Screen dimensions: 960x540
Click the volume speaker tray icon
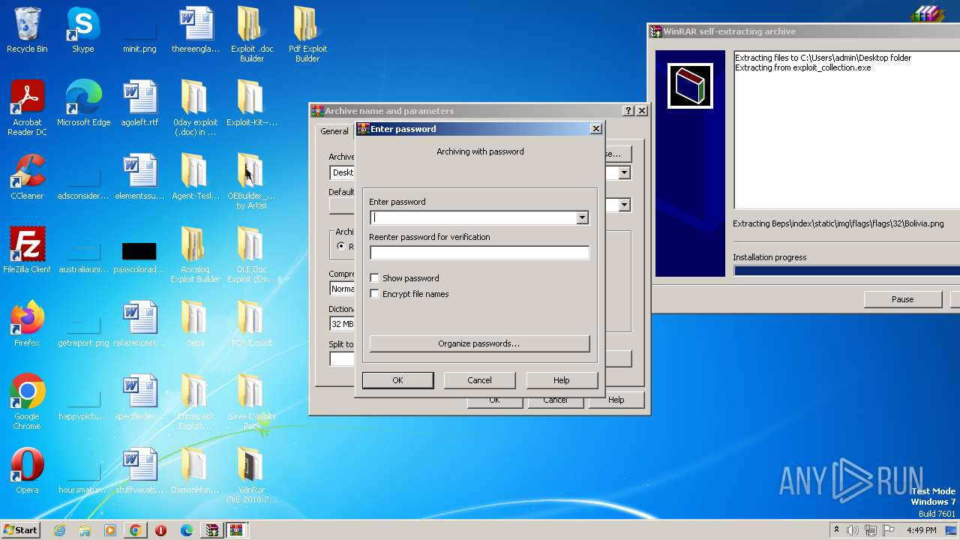click(852, 530)
